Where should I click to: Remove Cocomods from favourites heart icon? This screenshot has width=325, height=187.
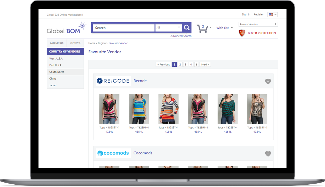click(268, 154)
